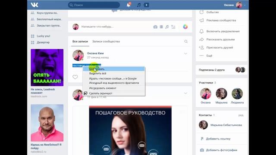Screen dimensions: 276x155
Task: Select Копировать in the context menu
Action: point(114,69)
